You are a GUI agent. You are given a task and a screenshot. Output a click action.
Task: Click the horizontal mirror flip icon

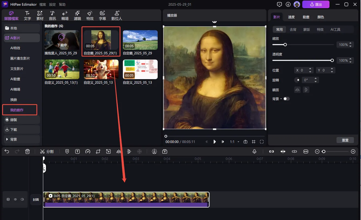pos(297,90)
